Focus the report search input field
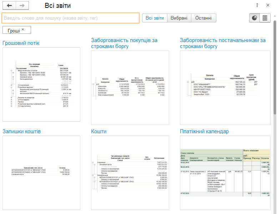 pyautogui.click(x=70, y=18)
